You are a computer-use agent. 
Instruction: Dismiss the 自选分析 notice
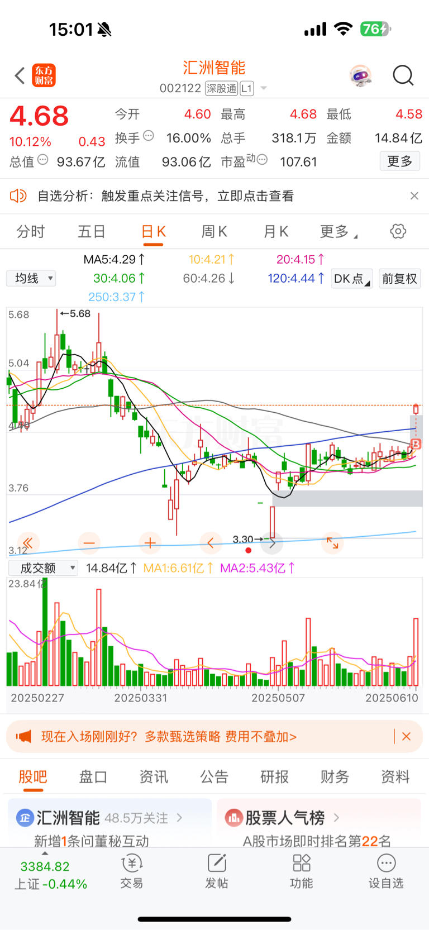pos(414,195)
